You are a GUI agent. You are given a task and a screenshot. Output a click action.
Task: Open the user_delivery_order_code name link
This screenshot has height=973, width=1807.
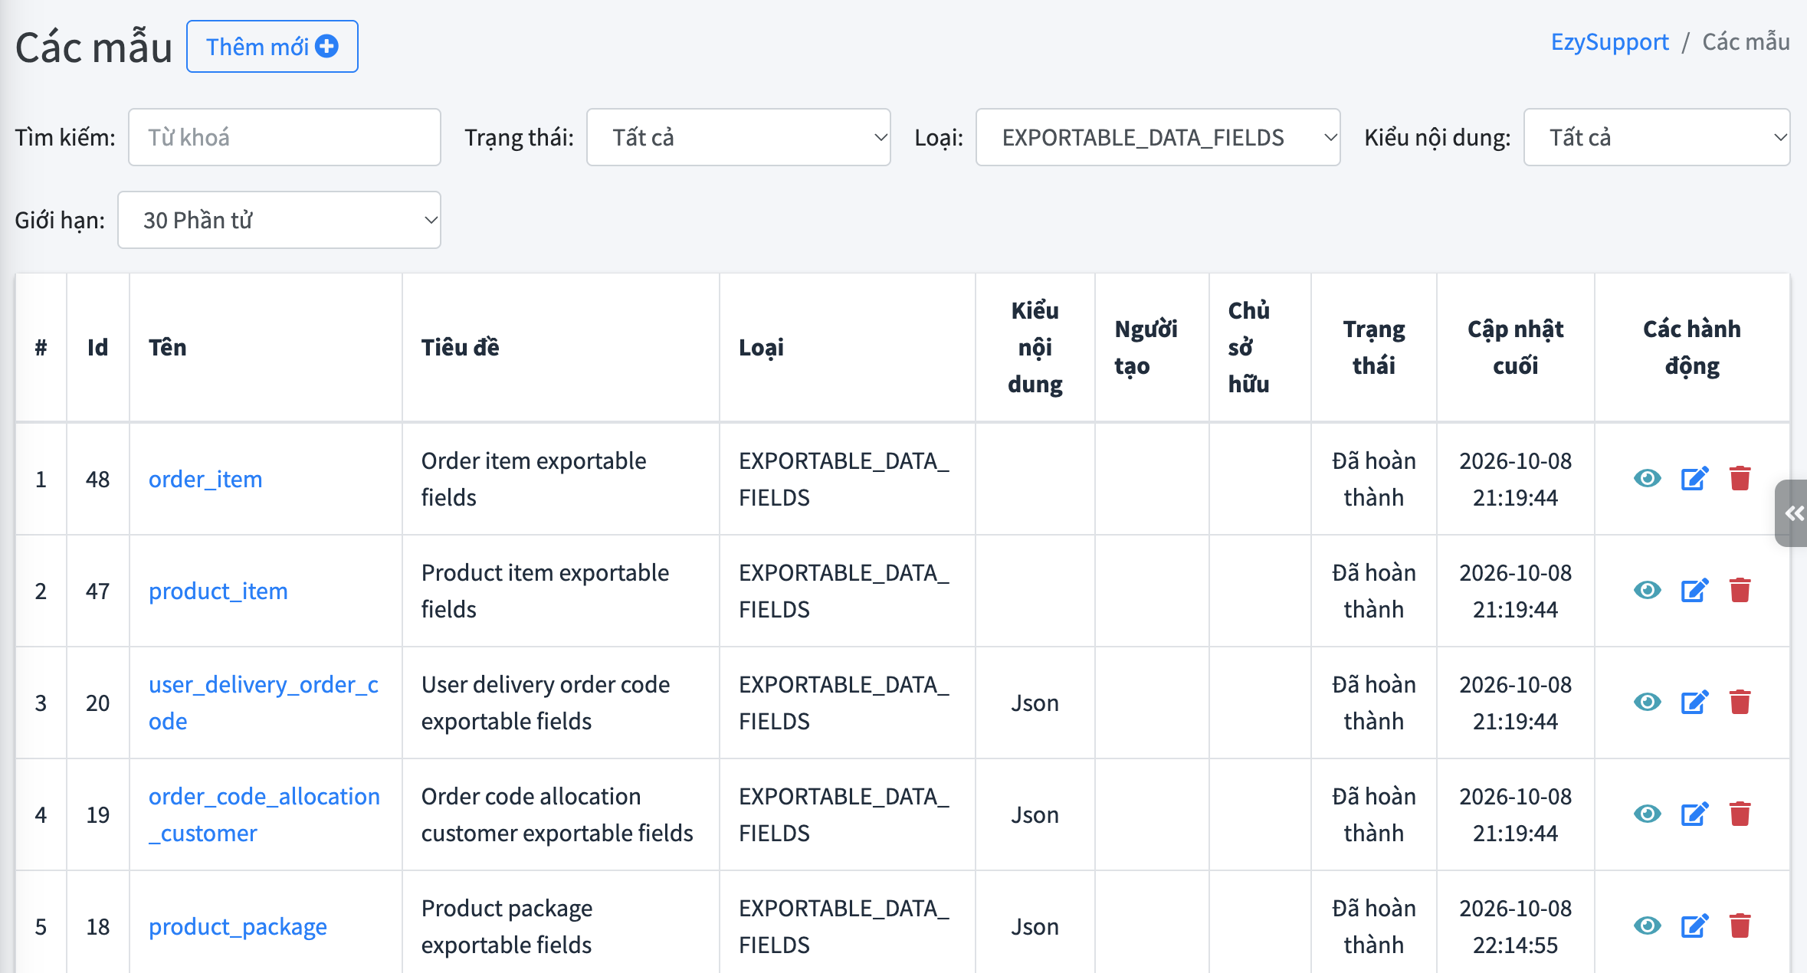tap(264, 703)
